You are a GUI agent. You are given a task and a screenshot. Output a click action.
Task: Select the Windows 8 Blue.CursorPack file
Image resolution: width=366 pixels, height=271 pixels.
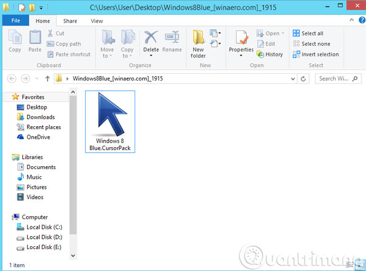(x=110, y=122)
